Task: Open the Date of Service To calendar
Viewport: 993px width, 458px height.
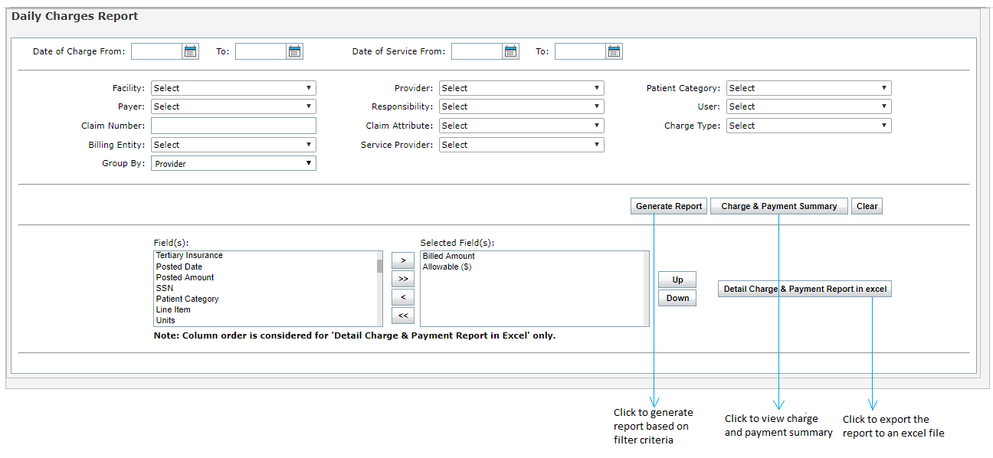Action: click(614, 51)
